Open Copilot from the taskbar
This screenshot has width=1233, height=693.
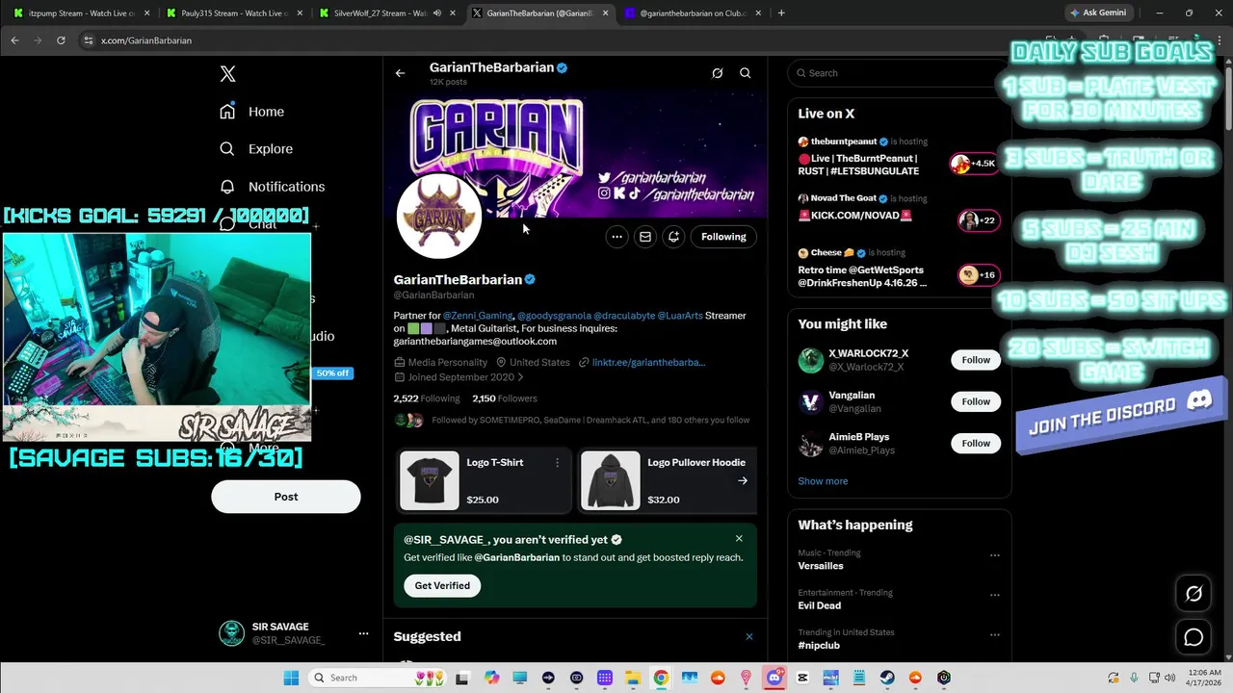point(492,678)
